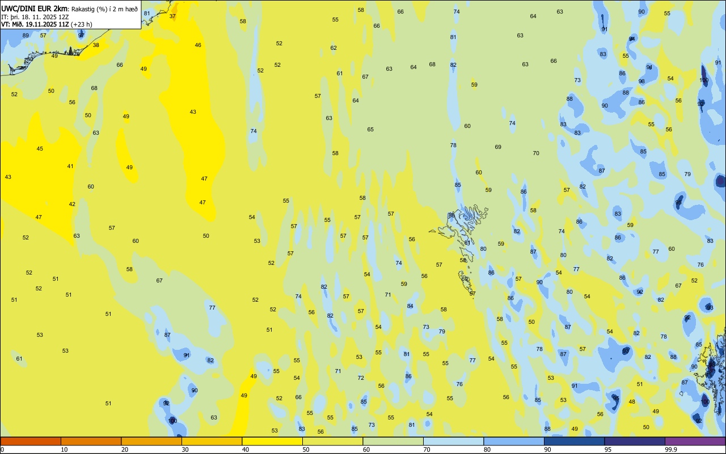Click the map value "46"

click(x=198, y=45)
